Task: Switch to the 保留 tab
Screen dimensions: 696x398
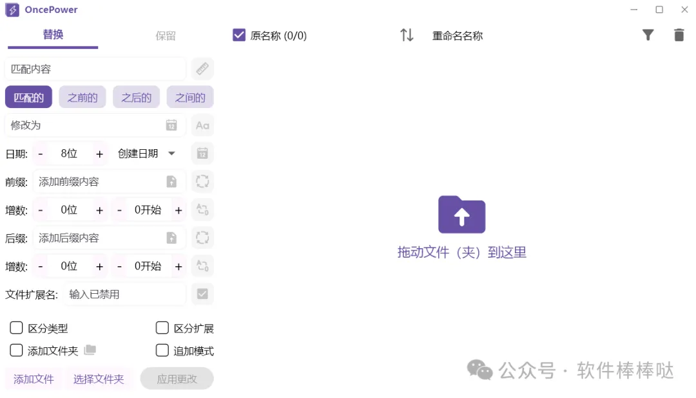Action: point(166,35)
